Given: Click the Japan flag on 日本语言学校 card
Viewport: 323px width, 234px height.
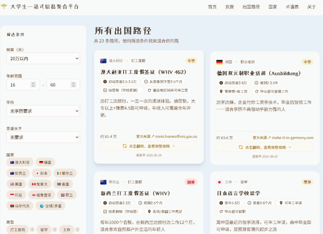Looking at the screenshot, I should click(220, 182).
